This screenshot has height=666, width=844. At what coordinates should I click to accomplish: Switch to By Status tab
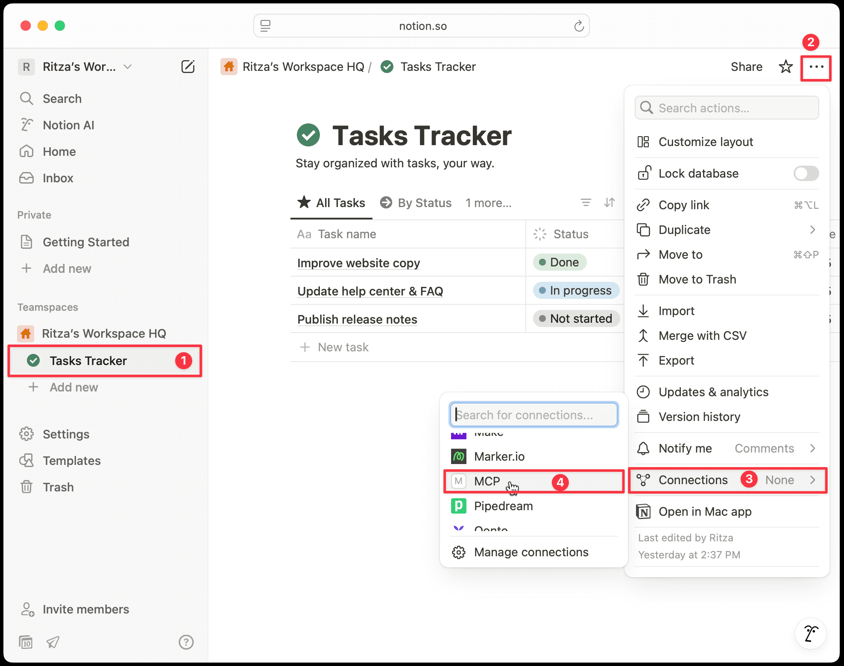pos(416,203)
